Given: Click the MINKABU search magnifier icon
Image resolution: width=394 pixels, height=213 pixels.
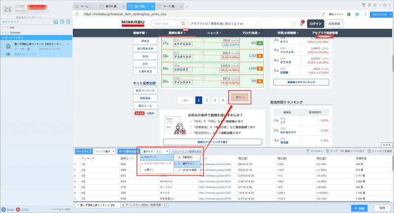Looking at the screenshot, I should pos(183,24).
